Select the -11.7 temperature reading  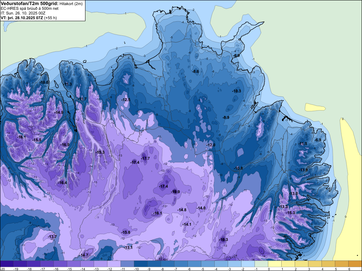pyautogui.click(x=82, y=99)
